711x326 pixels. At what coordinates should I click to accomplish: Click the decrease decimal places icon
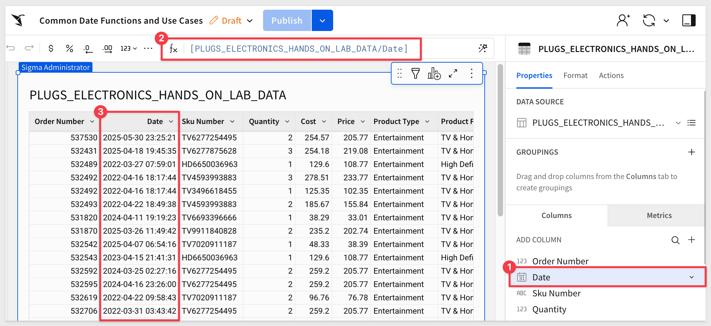pyautogui.click(x=88, y=49)
